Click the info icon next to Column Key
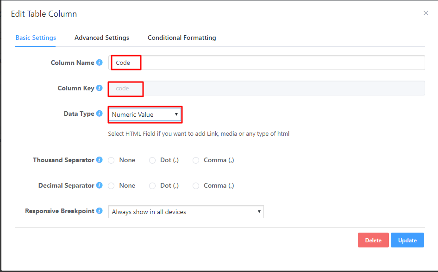This screenshot has width=438, height=272. (x=99, y=88)
